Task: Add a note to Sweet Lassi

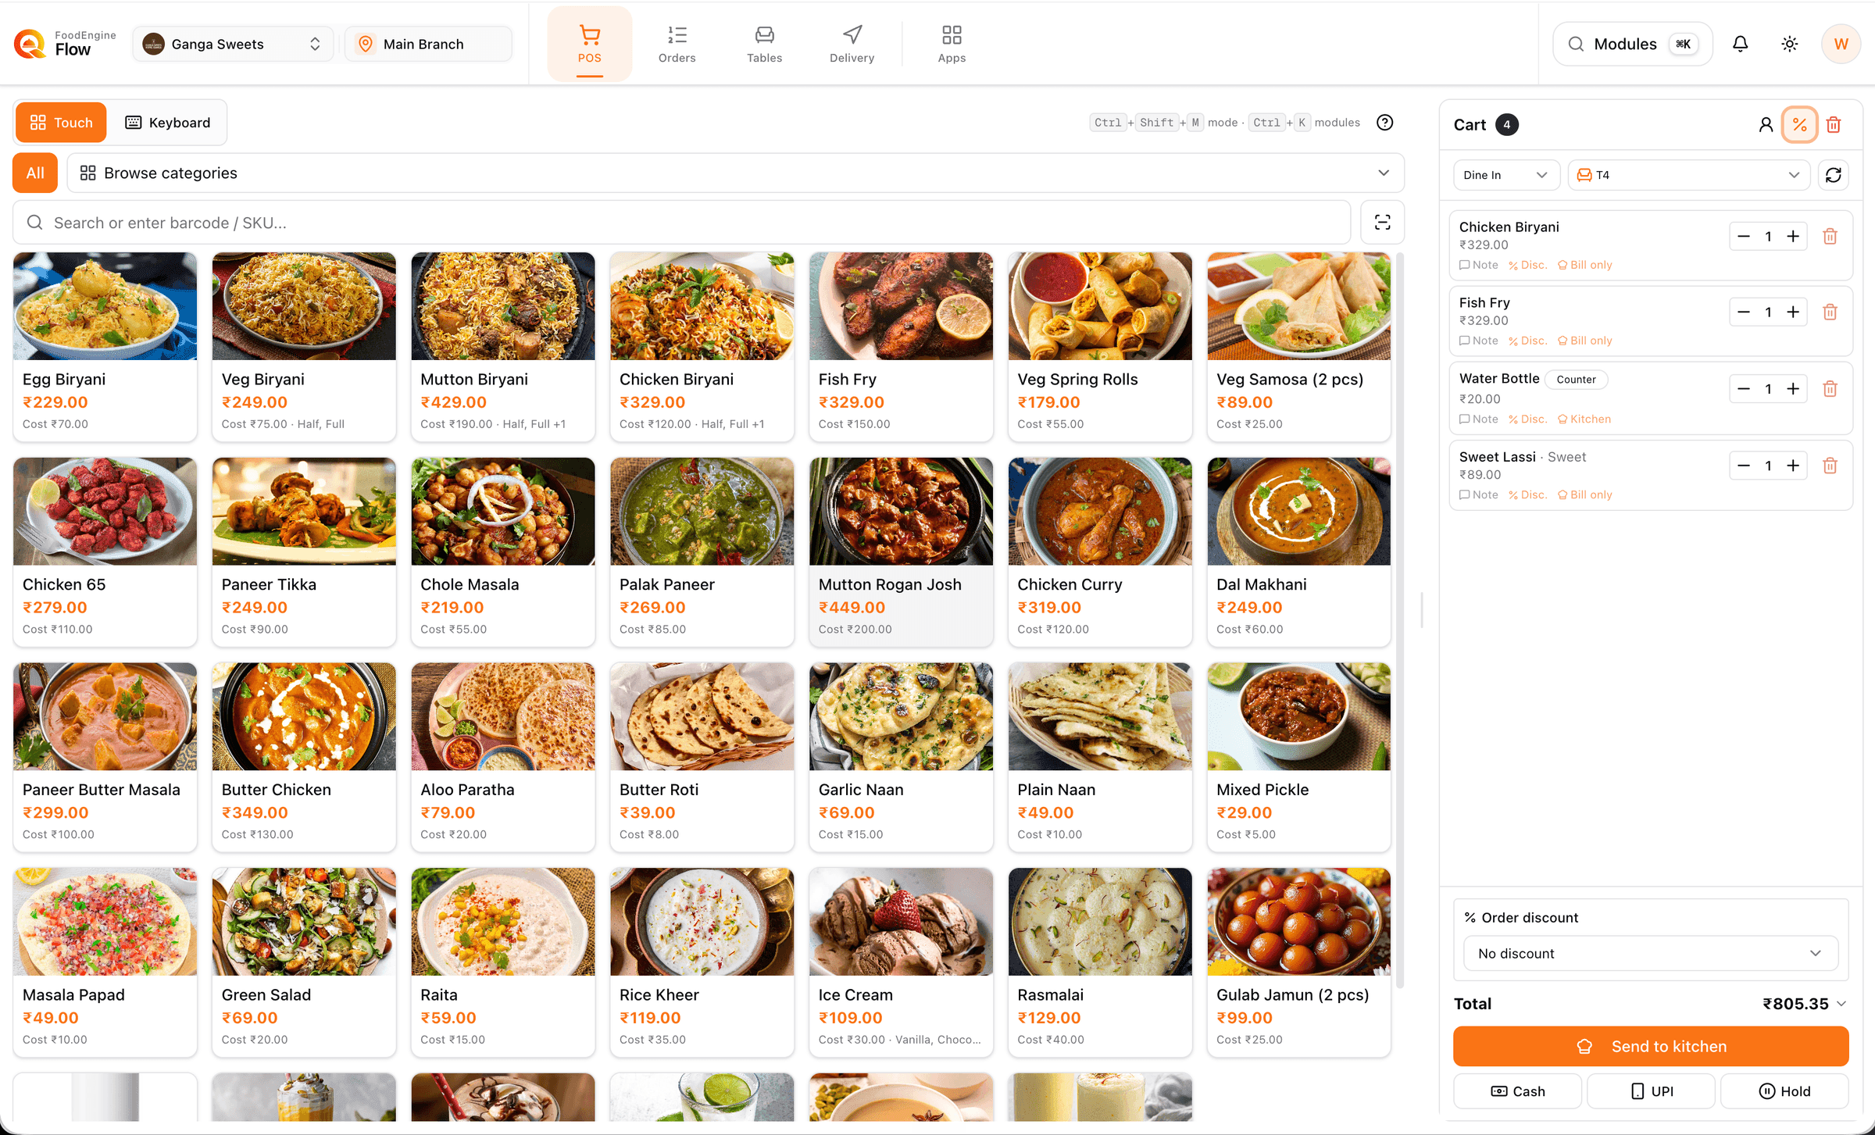Action: coord(1479,495)
